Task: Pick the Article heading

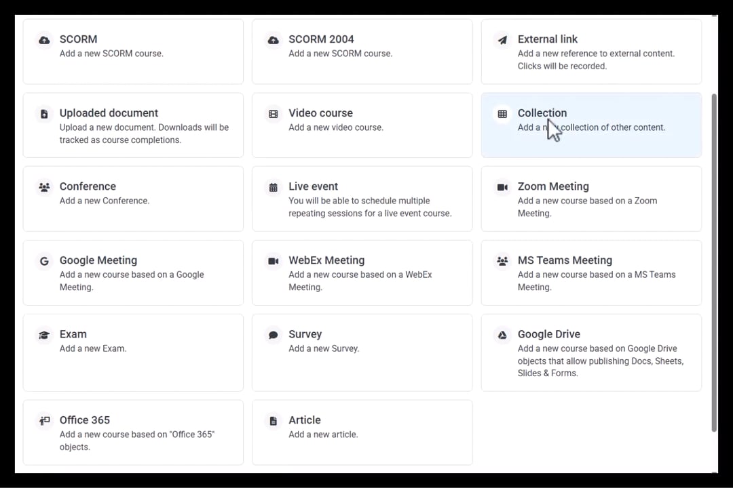Action: point(305,420)
